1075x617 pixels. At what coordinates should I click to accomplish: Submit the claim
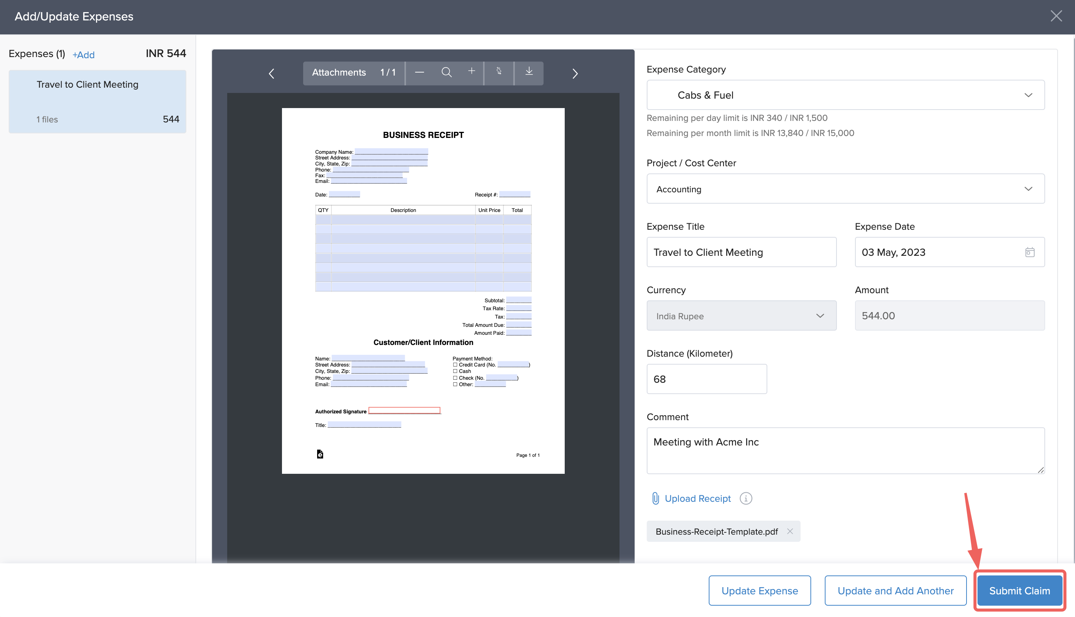(1019, 591)
